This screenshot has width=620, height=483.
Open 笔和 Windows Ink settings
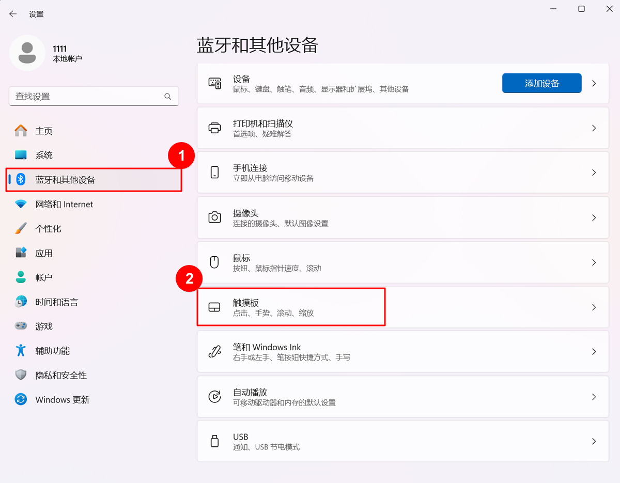click(x=402, y=352)
